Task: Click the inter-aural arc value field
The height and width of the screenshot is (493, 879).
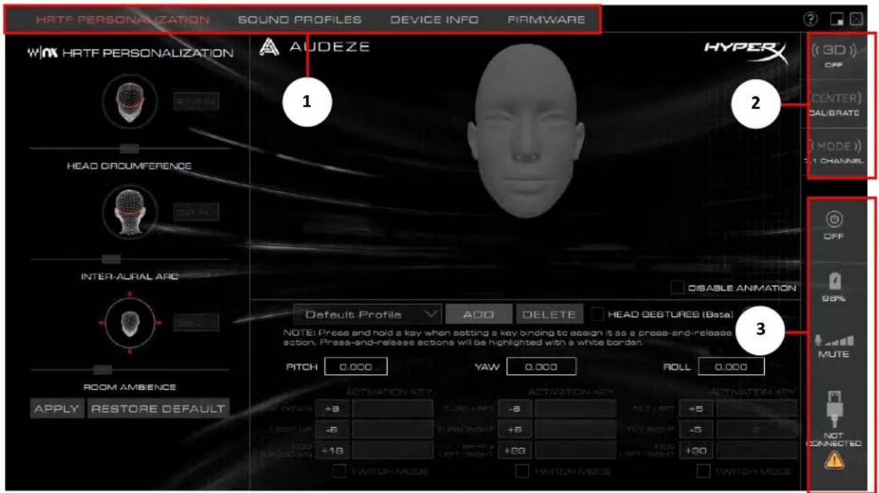Action: coord(195,212)
